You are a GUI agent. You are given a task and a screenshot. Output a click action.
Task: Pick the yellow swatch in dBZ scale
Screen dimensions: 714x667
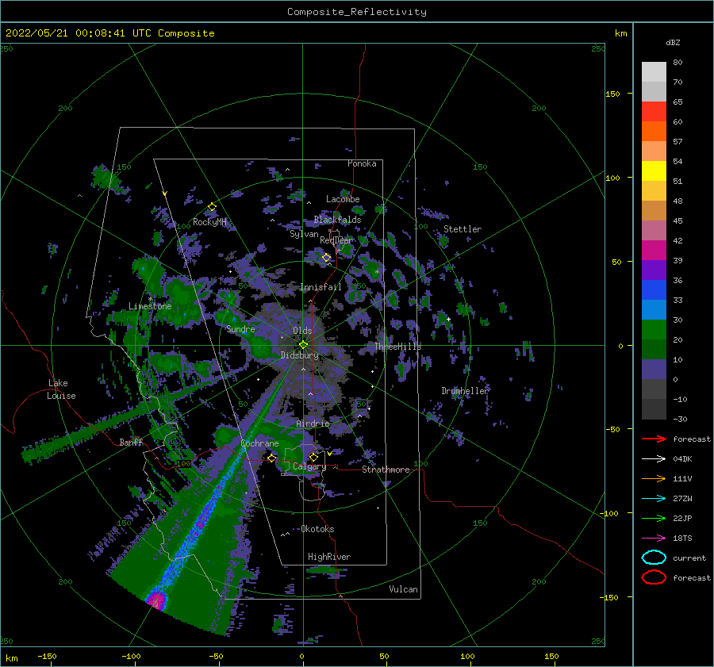pyautogui.click(x=654, y=171)
